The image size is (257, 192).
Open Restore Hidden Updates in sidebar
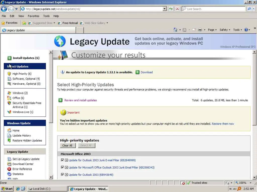(27, 140)
